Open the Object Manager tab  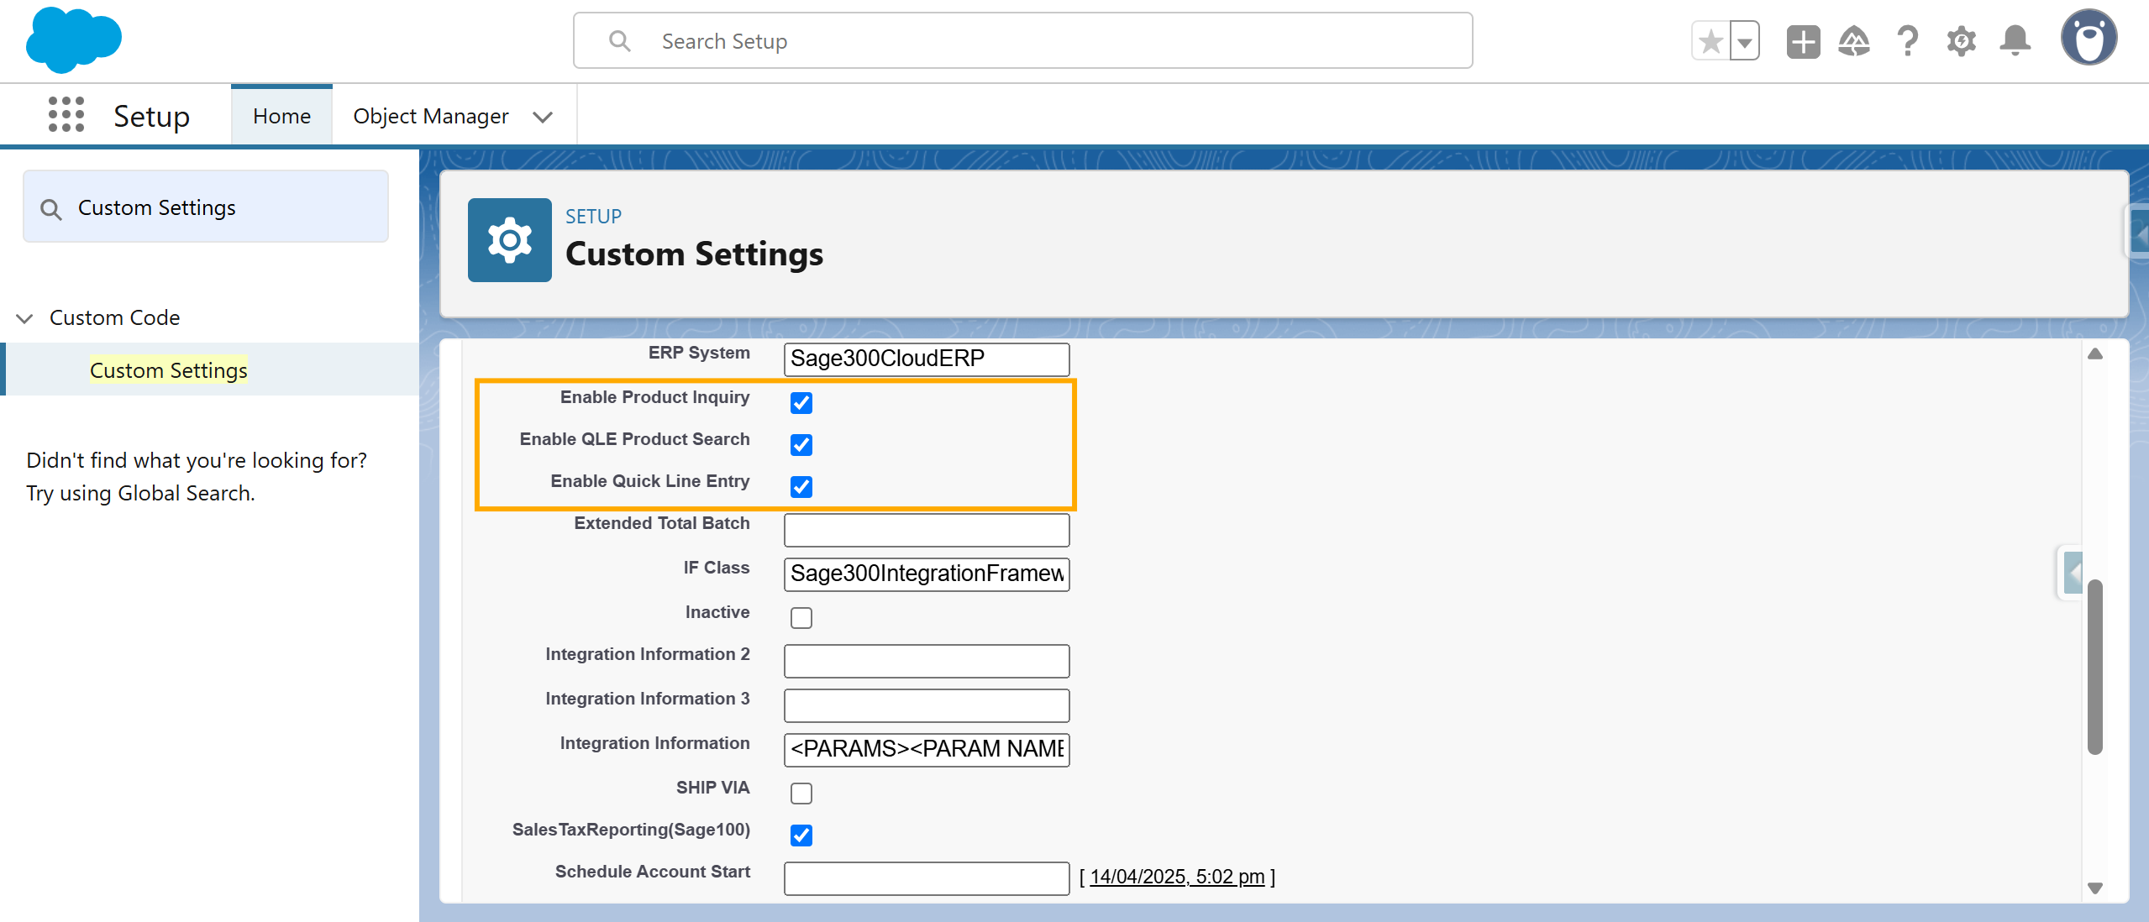(430, 116)
